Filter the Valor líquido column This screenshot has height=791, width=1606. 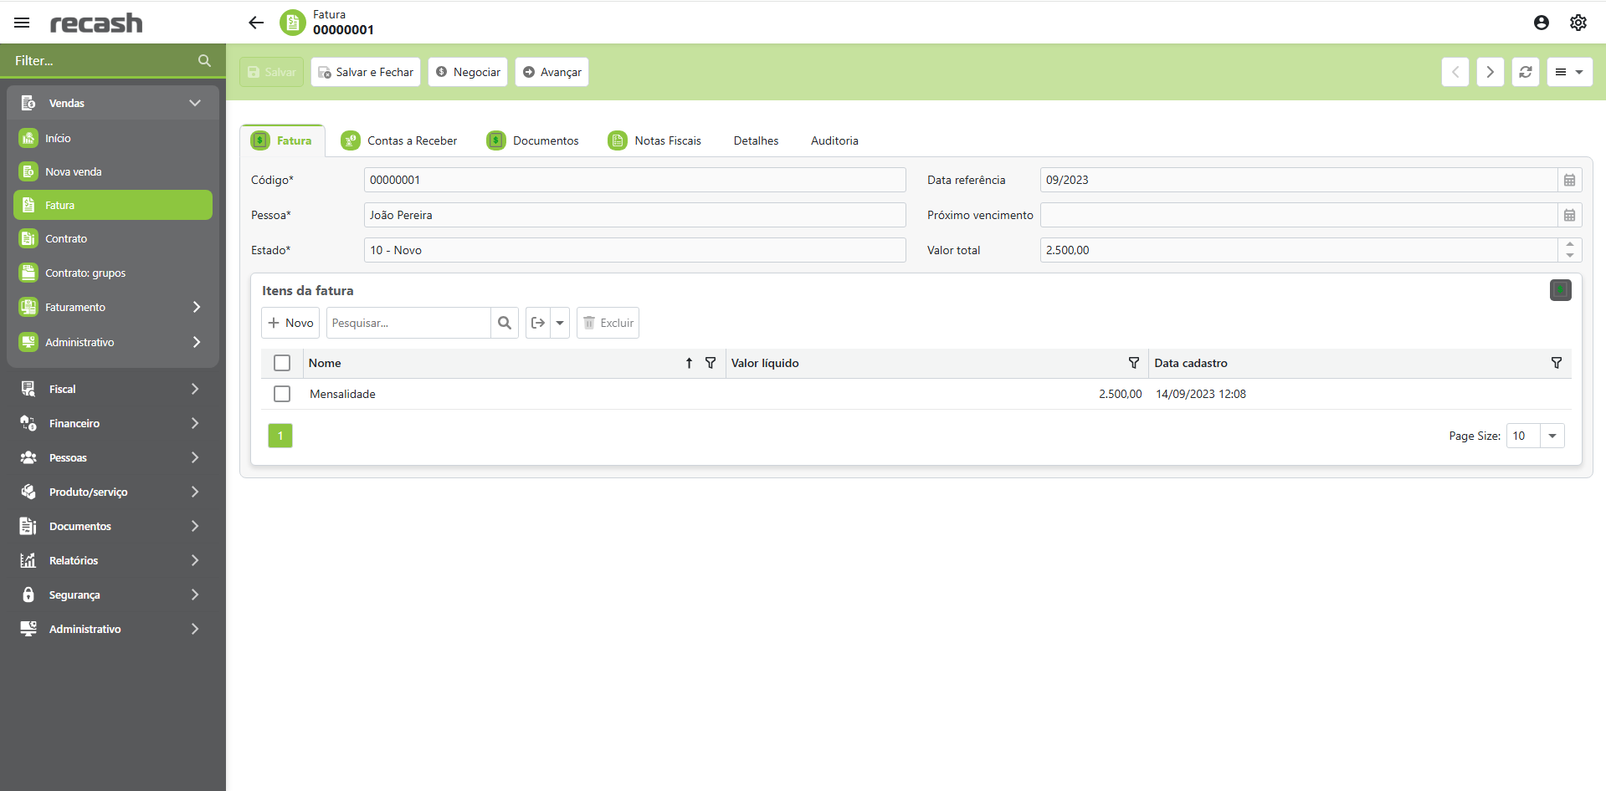coord(1133,363)
